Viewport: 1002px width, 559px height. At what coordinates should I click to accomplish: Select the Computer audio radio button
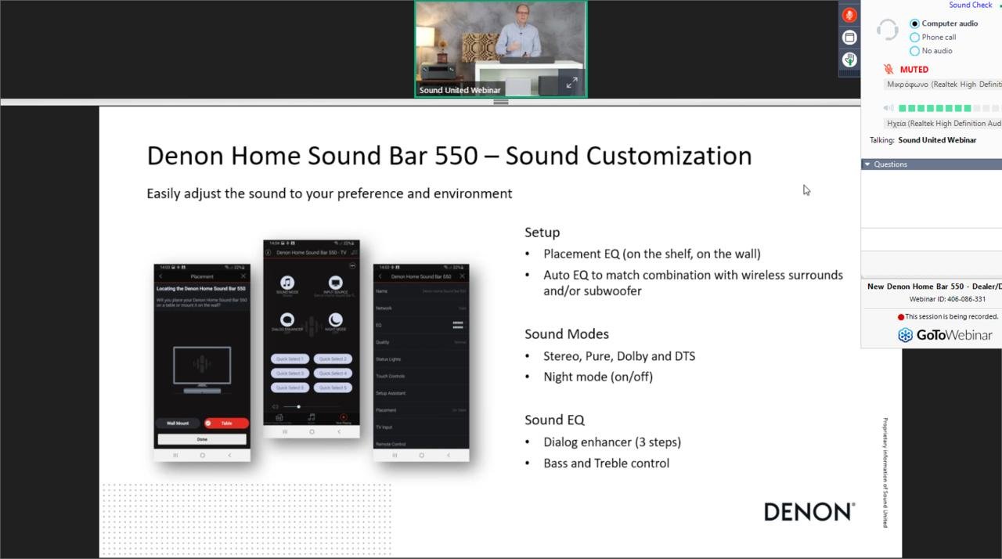coord(914,23)
